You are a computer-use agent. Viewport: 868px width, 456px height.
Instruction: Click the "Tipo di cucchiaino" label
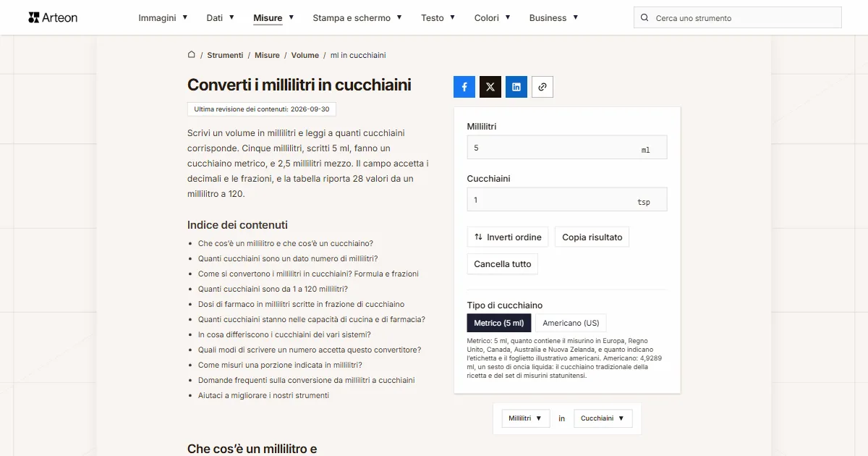[505, 305]
